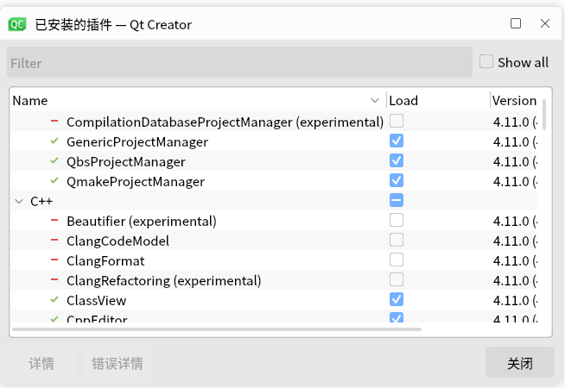Click the Qt Creator logo icon
Screen dimensions: 565x388
[x=17, y=24]
